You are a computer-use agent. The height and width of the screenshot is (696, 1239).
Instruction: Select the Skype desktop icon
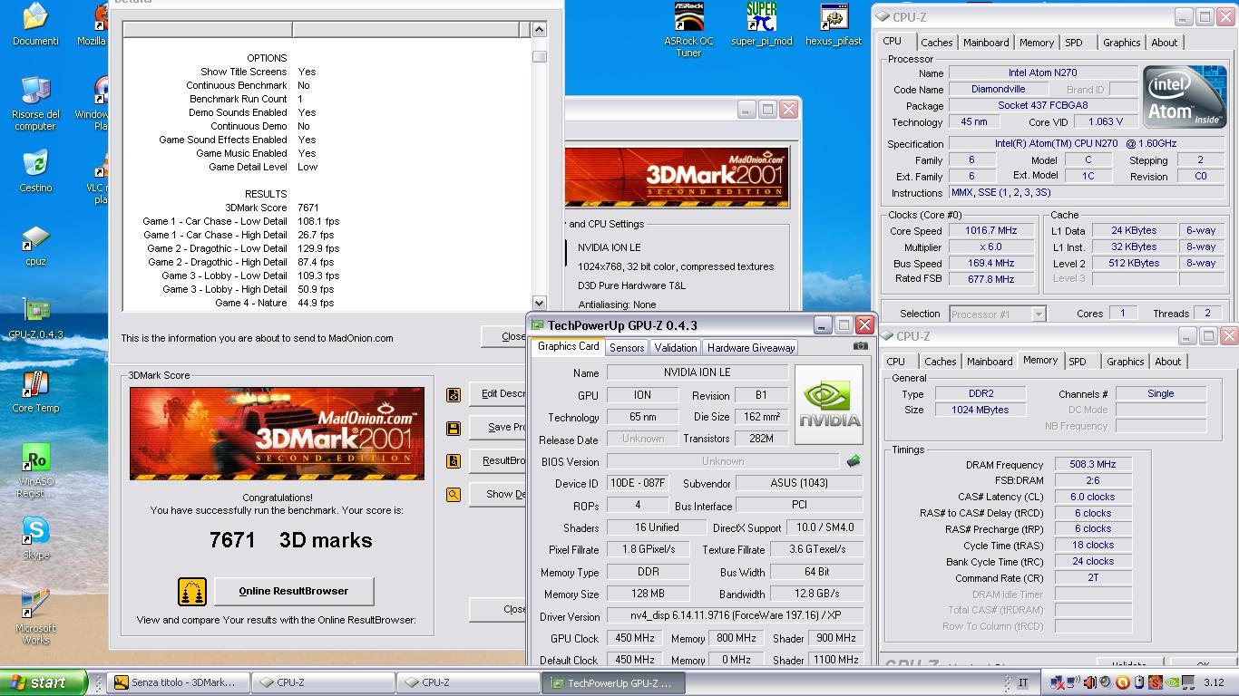(35, 538)
